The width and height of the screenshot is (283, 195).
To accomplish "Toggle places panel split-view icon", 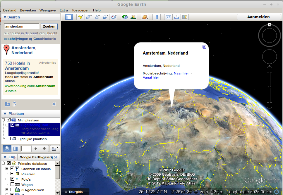I will click(16, 149).
